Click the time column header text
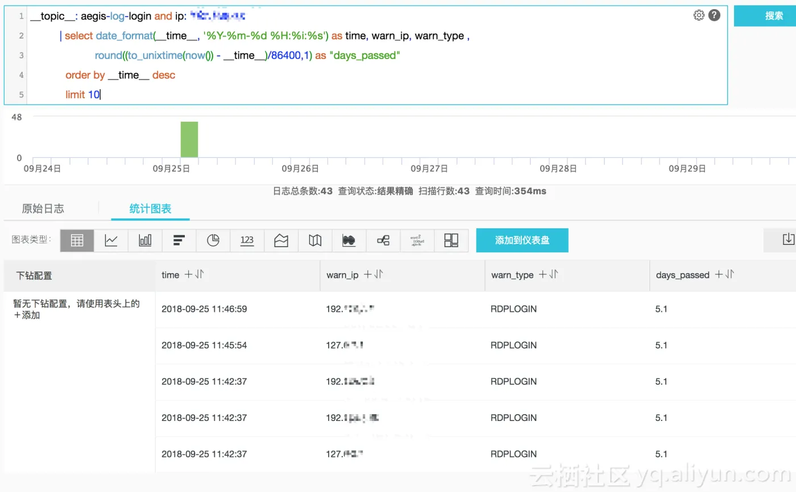The height and width of the screenshot is (492, 796). point(170,275)
